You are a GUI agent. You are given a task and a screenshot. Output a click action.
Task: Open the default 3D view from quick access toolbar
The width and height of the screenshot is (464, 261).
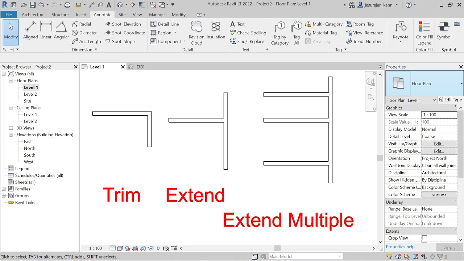(x=120, y=5)
